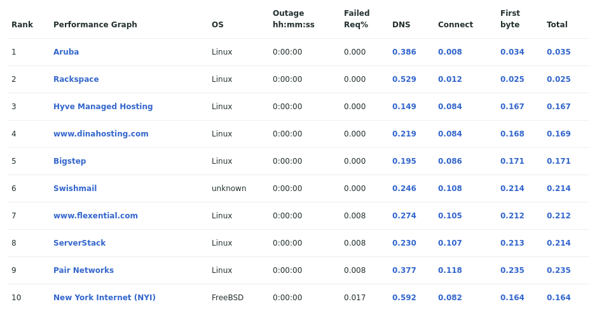Click ServerStack's First byte value 0.213
This screenshot has height=311, width=597.
(x=512, y=243)
